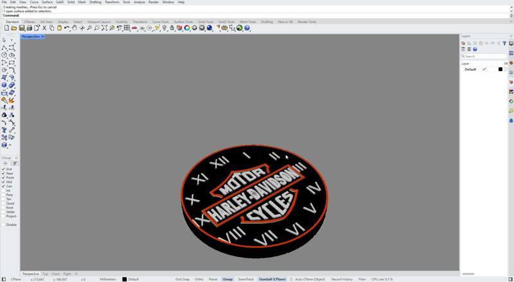The width and height of the screenshot is (514, 282).
Task: Open the File menu
Action: click(4, 2)
